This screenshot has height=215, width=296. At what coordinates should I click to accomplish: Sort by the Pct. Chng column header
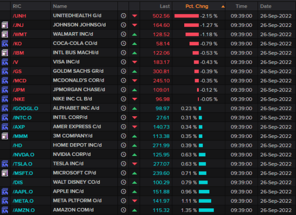(x=197, y=6)
